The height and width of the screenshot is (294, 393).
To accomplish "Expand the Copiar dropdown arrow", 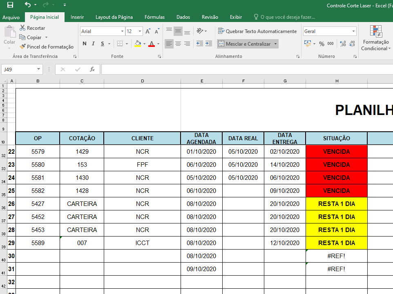I will [47, 37].
